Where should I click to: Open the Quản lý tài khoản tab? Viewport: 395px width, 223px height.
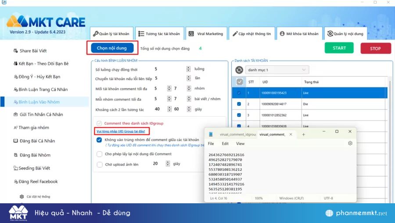tap(111, 33)
